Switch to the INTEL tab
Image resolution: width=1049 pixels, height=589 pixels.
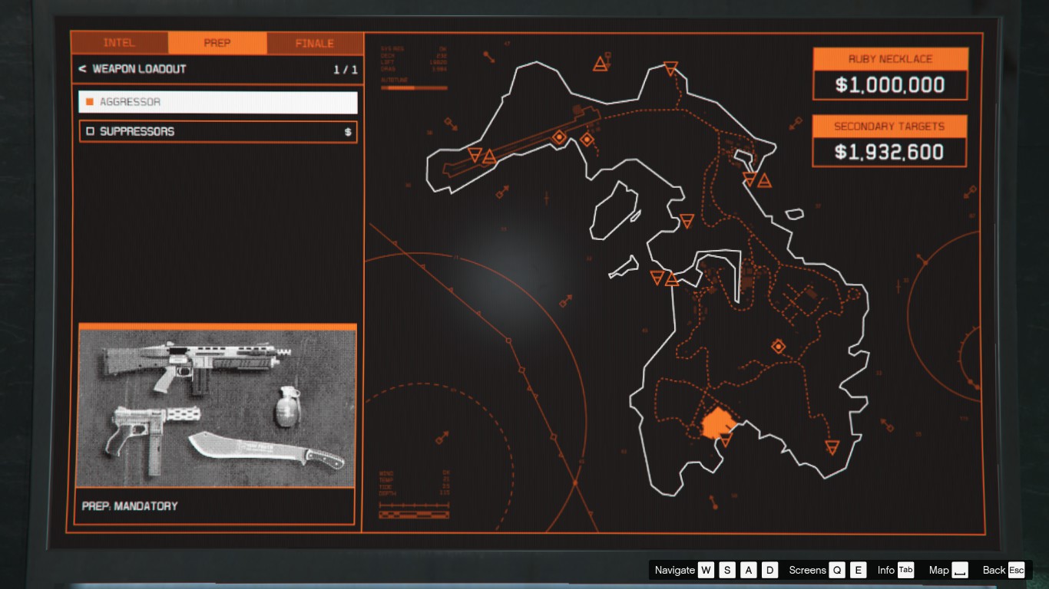[x=119, y=43]
